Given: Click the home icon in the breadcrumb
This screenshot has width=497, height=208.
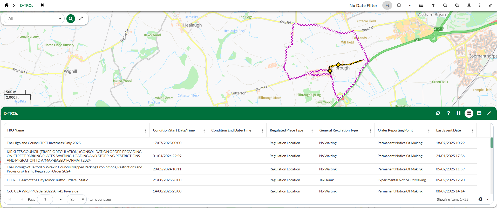Looking at the screenshot, I should pos(6,5).
